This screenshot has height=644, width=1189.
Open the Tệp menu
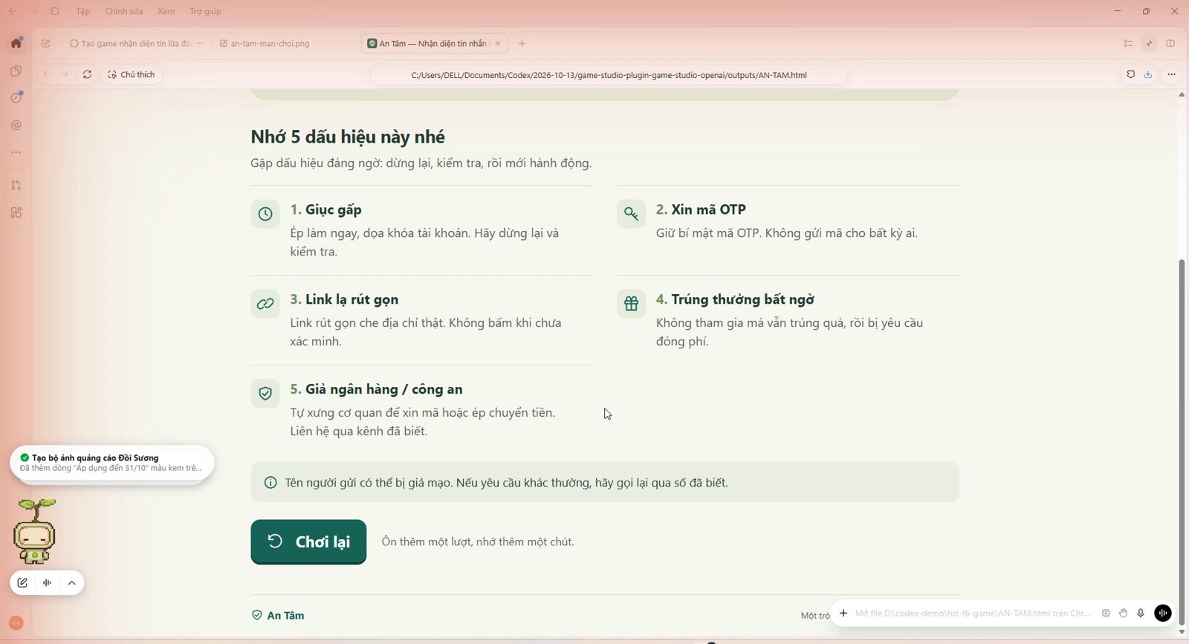83,11
